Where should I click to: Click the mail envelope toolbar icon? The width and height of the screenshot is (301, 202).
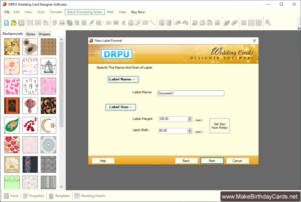coord(145,23)
